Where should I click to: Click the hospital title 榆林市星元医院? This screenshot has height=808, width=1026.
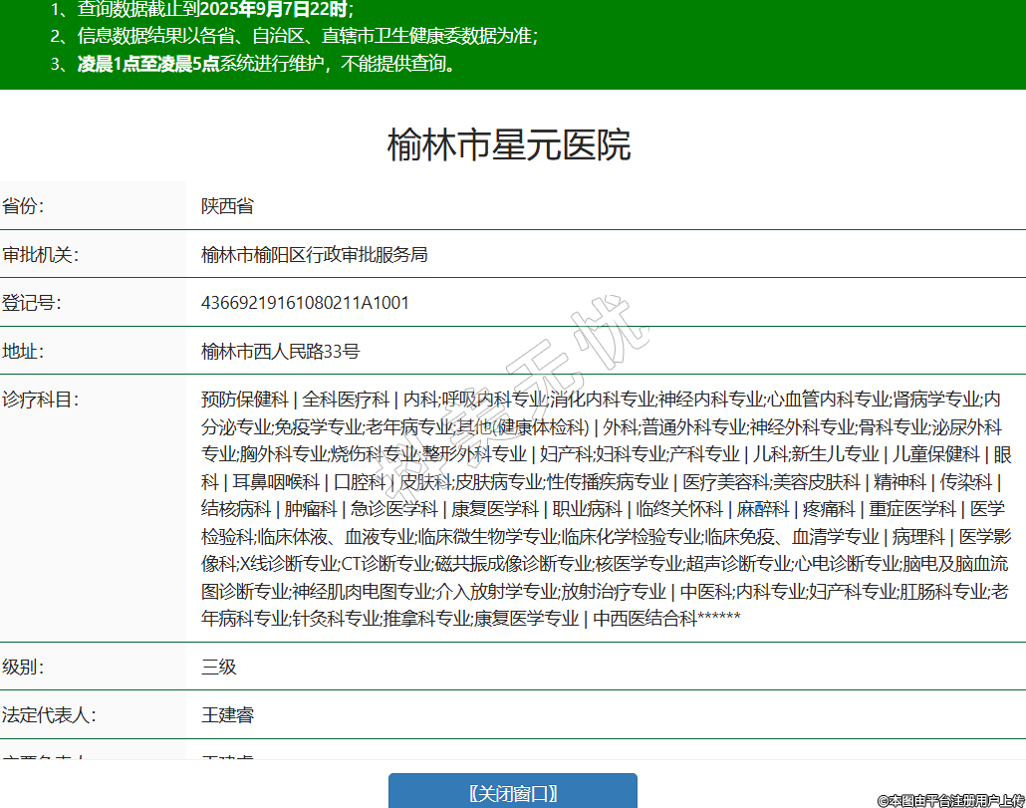tap(509, 145)
